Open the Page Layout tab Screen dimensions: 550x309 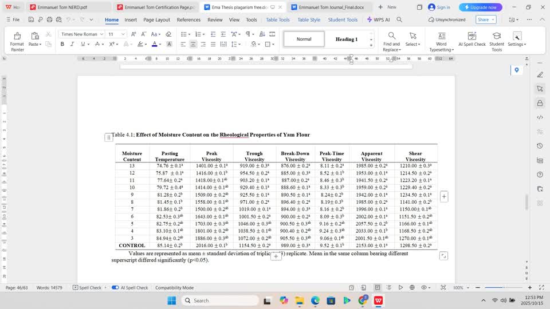[x=156, y=19]
